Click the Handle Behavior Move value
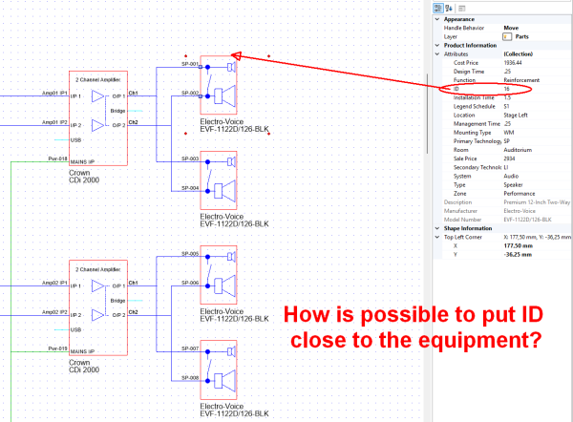 pos(535,28)
